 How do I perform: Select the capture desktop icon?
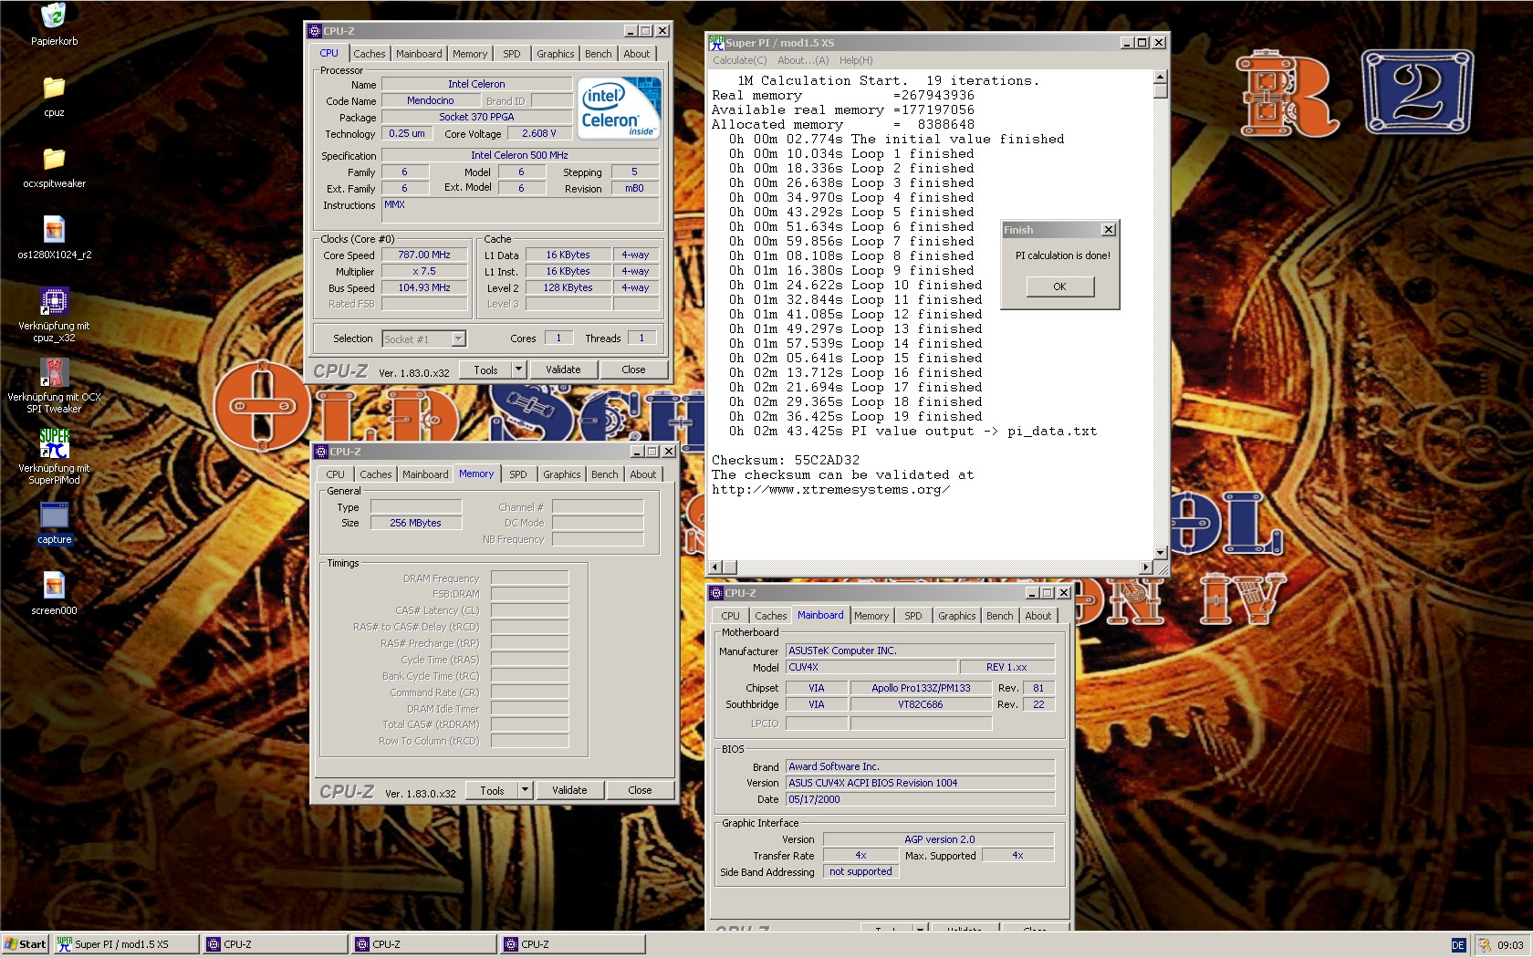click(x=54, y=515)
